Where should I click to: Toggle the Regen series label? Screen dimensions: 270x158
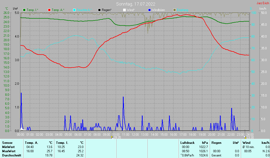(x=107, y=10)
